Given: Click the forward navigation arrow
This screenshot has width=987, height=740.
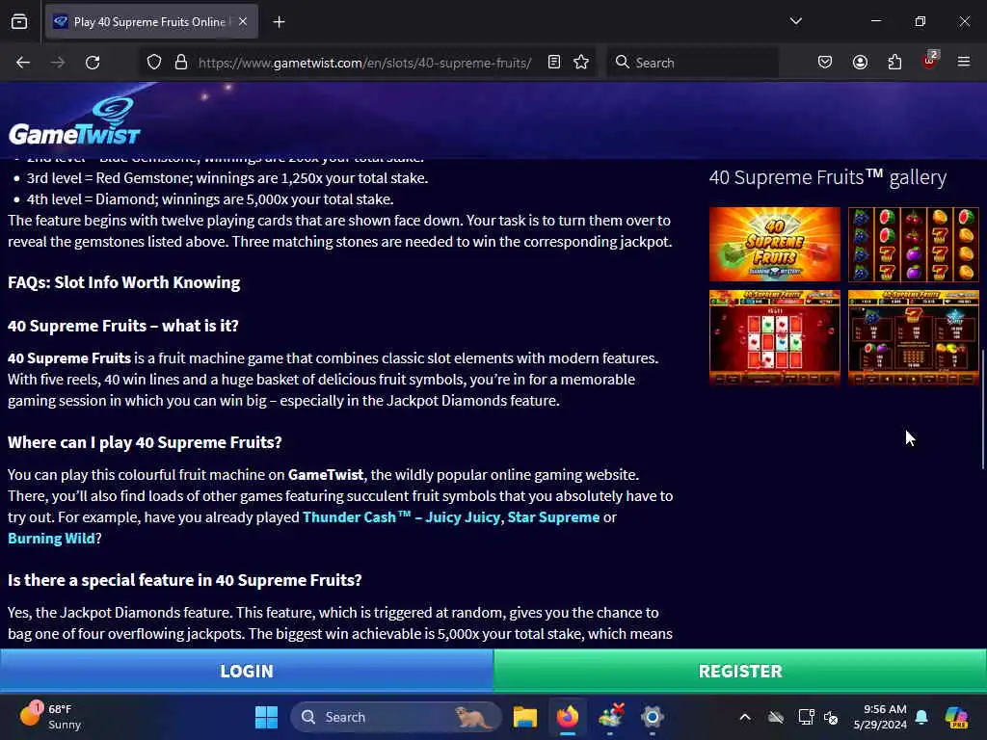Looking at the screenshot, I should 58,63.
